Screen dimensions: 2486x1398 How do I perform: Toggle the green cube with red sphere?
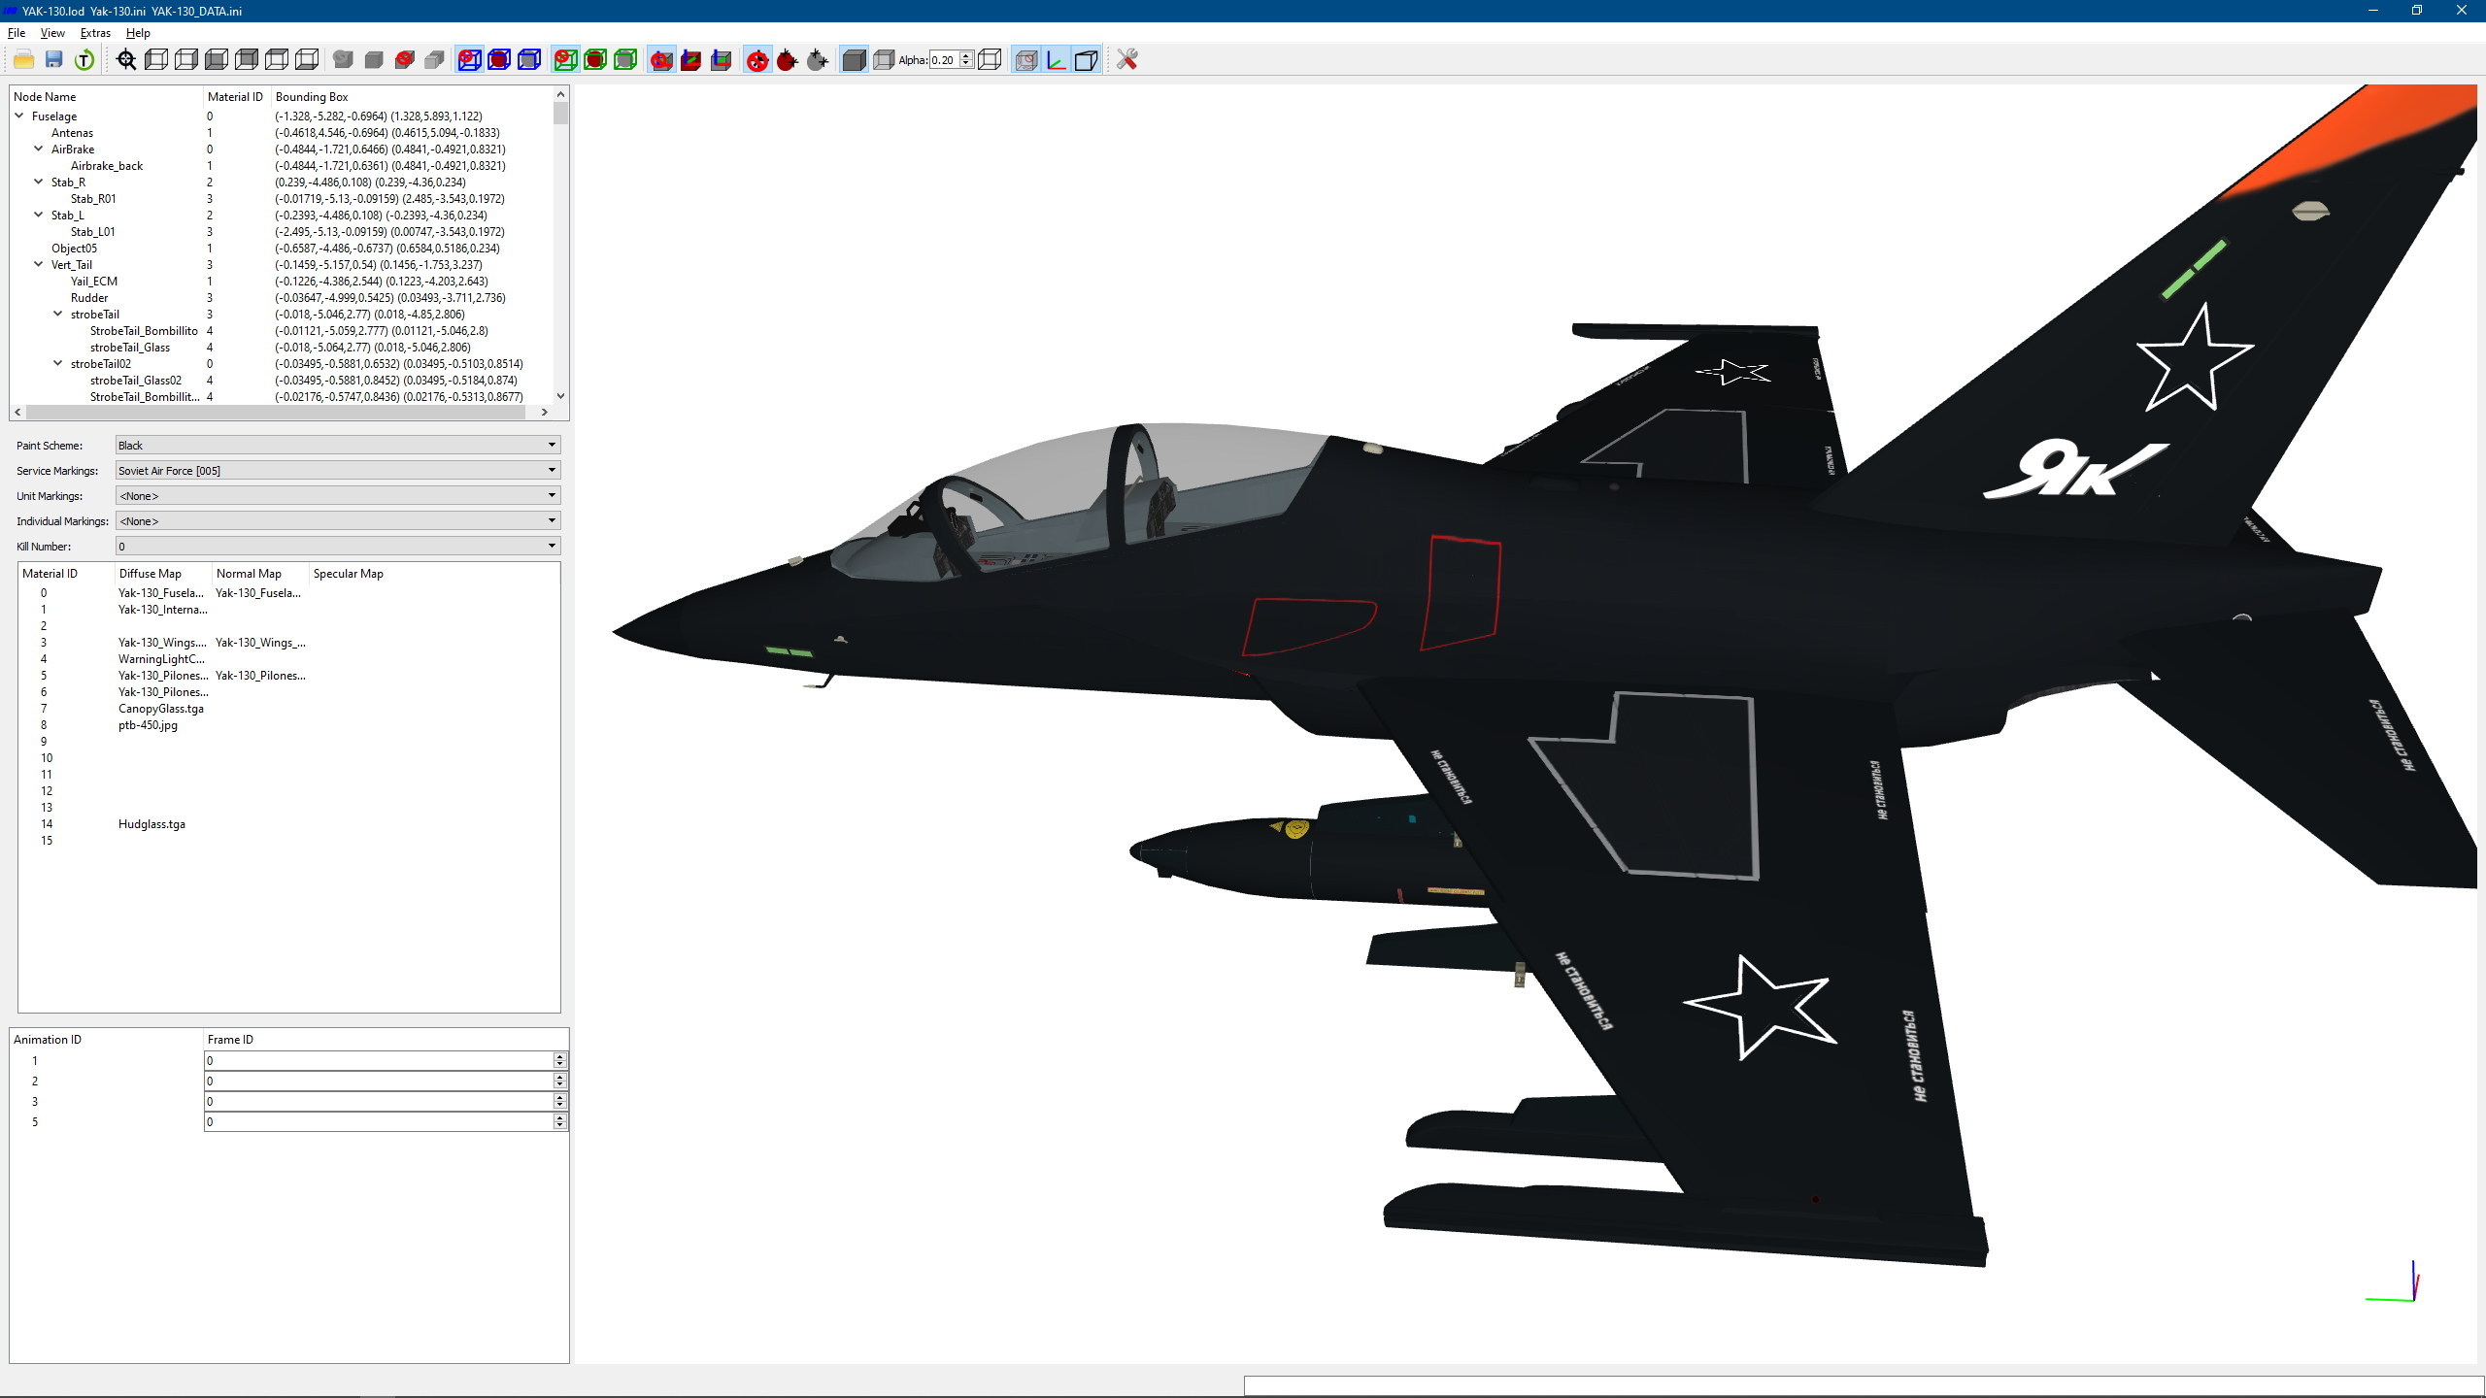[x=595, y=60]
